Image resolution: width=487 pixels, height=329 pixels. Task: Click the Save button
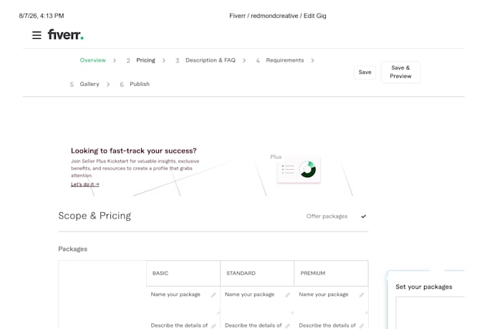[x=365, y=72]
